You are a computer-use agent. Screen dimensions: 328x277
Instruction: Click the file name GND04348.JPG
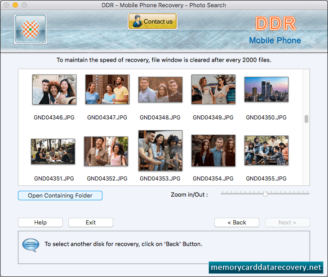[x=160, y=118]
